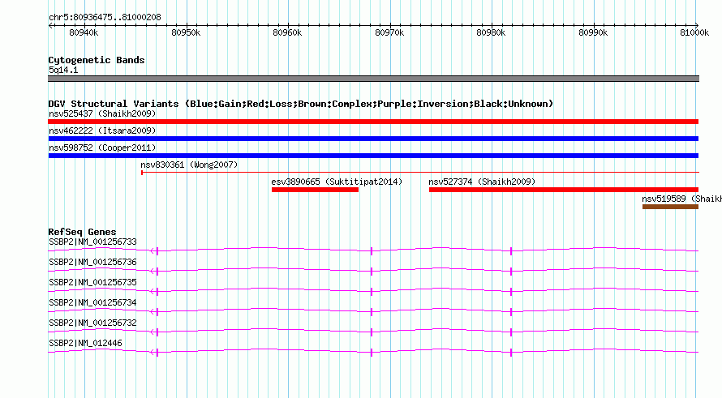Screen dimensions: 722x398
Task: Click the NM_001256733 leftmost exon with arrow
Action: (154, 250)
